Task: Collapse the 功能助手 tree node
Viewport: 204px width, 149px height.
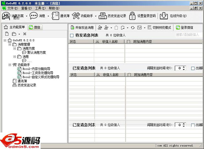Action: point(10,65)
